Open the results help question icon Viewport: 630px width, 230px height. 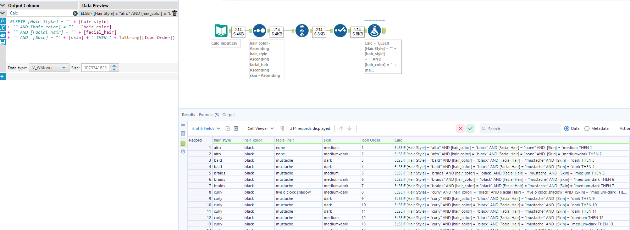[x=183, y=151]
